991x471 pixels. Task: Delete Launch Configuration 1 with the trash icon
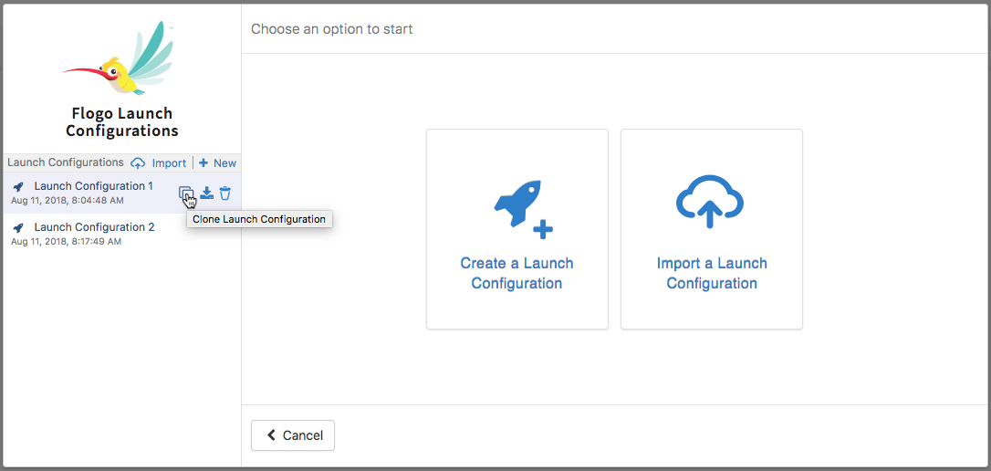tap(225, 193)
